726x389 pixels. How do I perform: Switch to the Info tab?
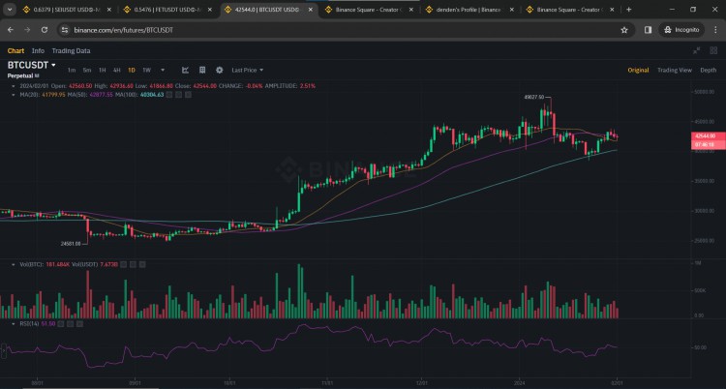[x=38, y=51]
